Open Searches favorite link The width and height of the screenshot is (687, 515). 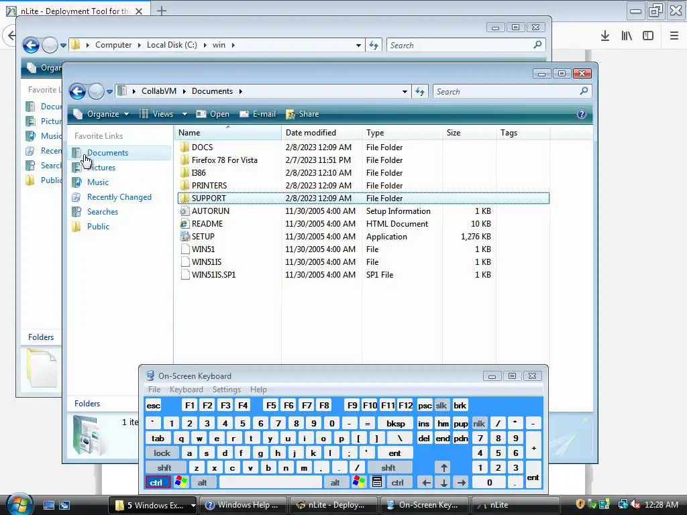tap(103, 211)
